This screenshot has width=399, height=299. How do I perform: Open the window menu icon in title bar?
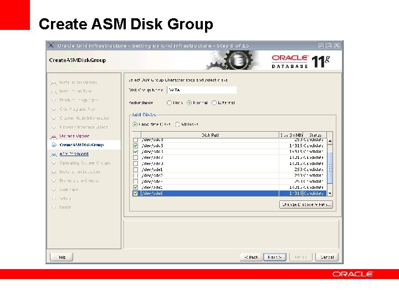(x=51, y=45)
